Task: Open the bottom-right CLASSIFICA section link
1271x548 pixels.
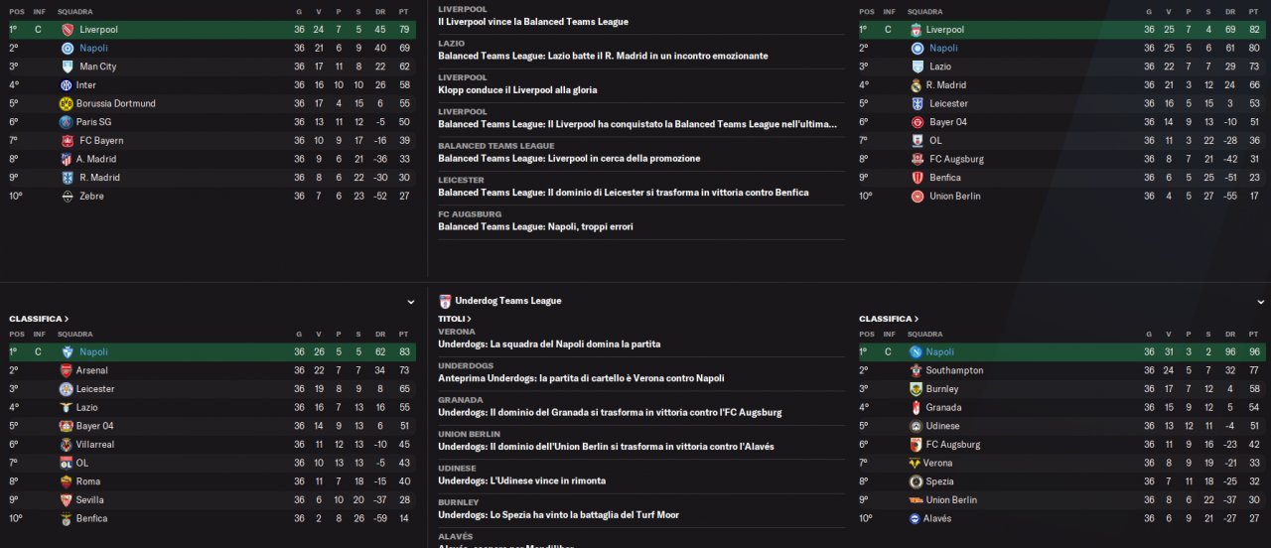Action: 889,319
